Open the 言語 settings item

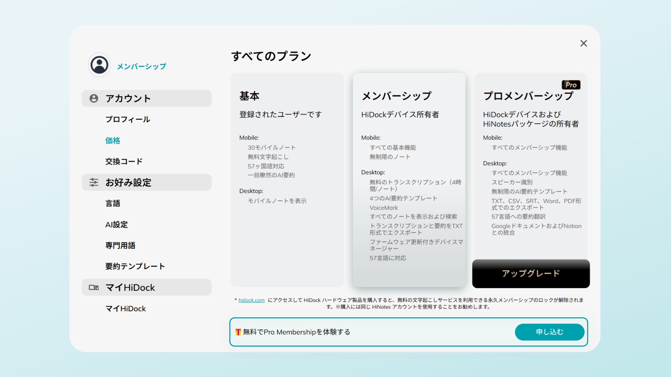113,203
